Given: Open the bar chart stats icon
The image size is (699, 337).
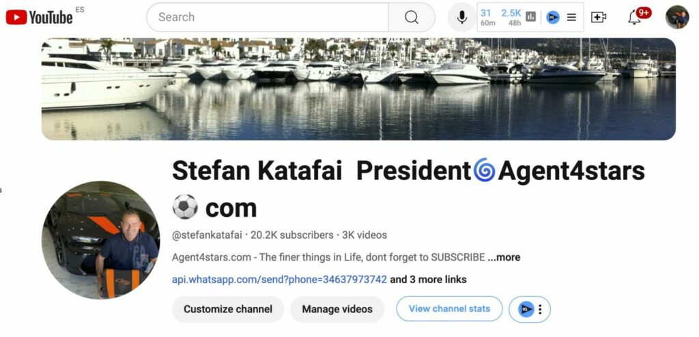Looking at the screenshot, I should click(x=530, y=17).
